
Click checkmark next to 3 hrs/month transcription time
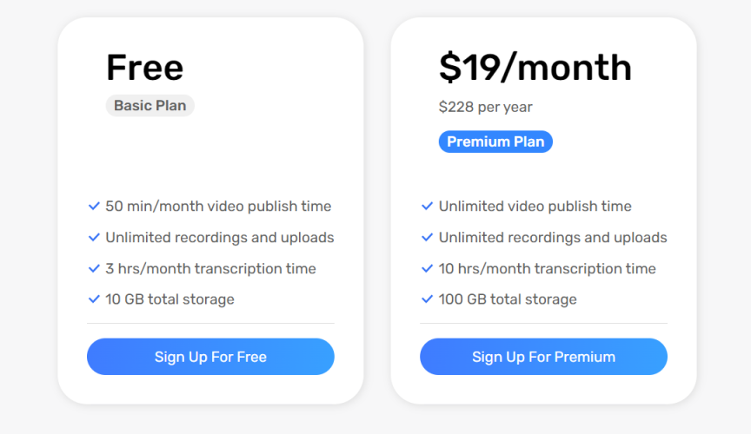click(94, 269)
